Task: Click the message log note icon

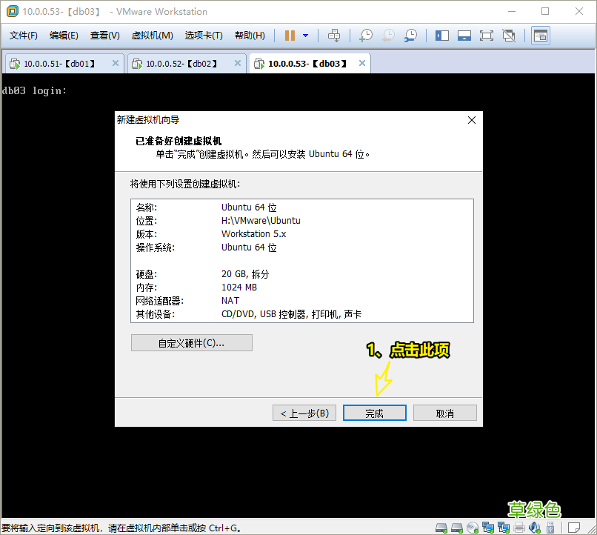Action: coord(573,528)
